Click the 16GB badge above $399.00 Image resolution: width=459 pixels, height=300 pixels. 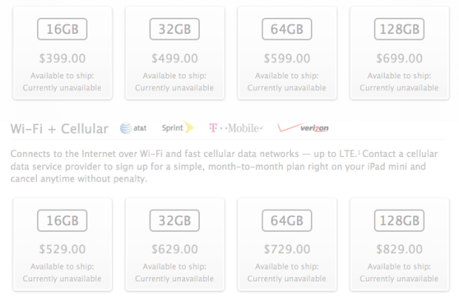[62, 29]
